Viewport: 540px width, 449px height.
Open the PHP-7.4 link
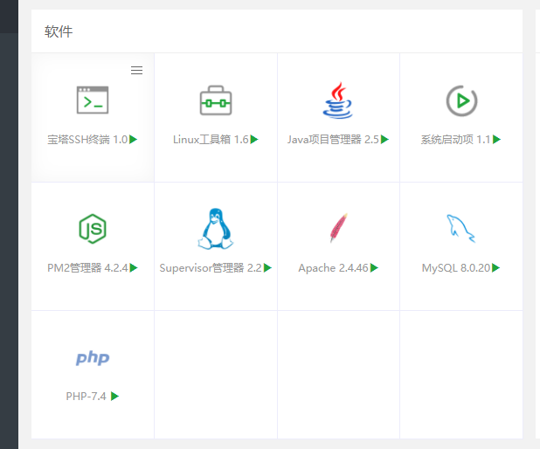tap(87, 397)
